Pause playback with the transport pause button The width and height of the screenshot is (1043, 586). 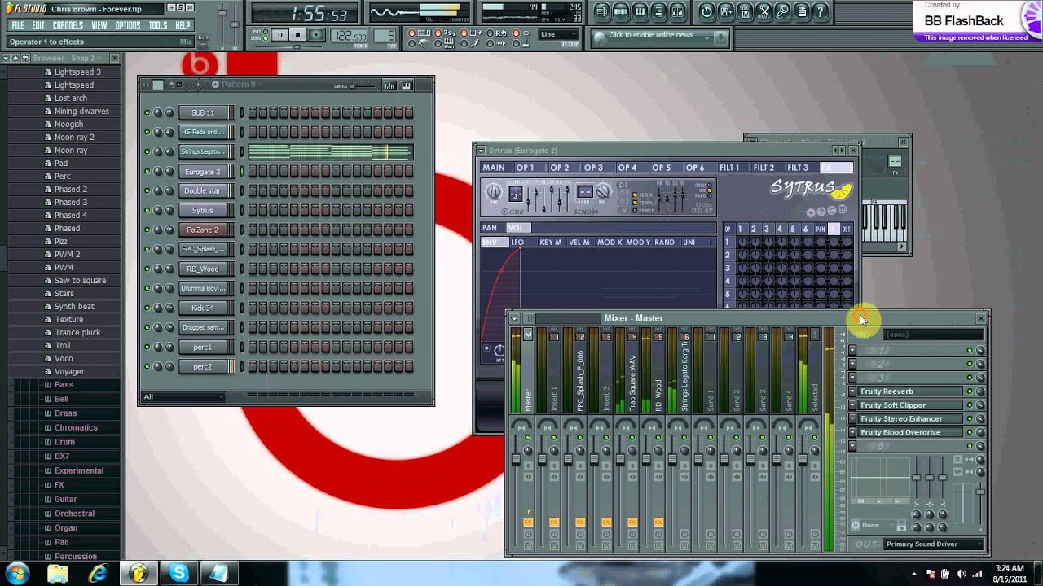pos(280,35)
